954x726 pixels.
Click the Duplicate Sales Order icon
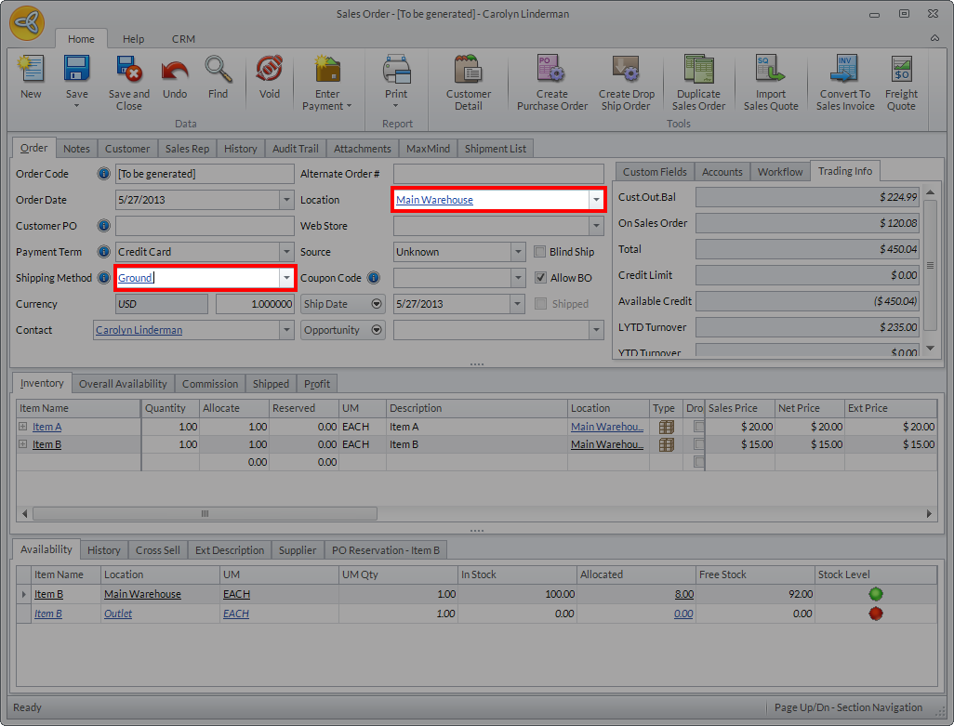pyautogui.click(x=698, y=71)
